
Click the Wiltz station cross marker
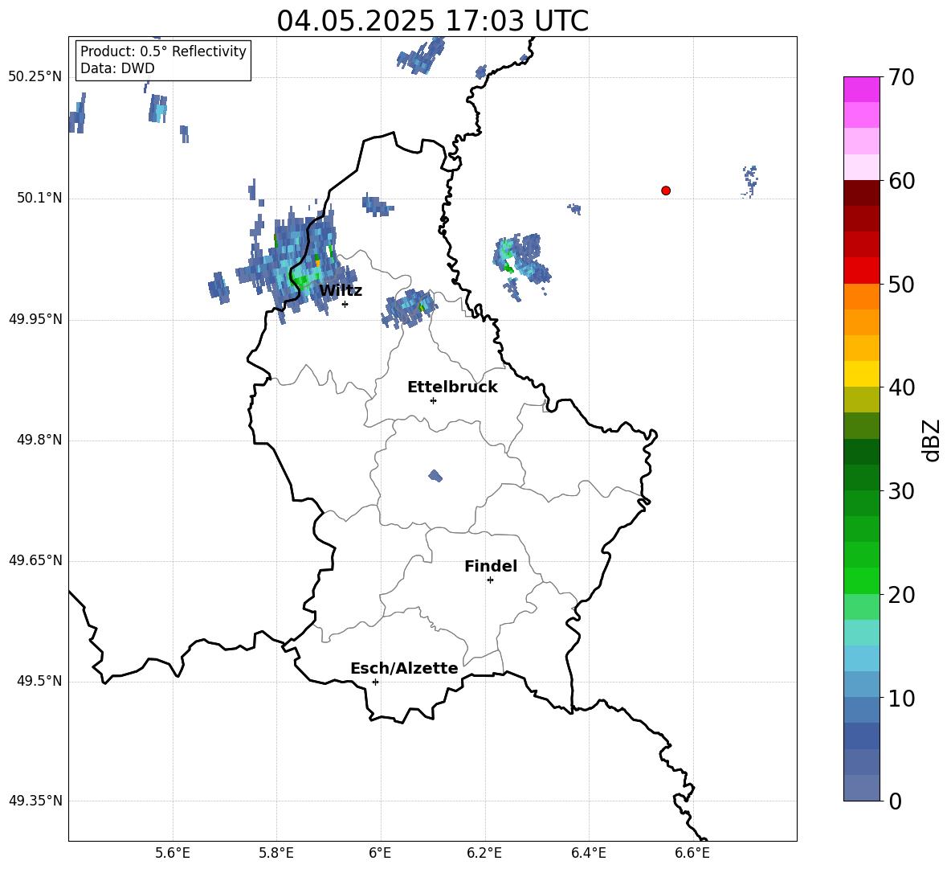[x=345, y=304]
